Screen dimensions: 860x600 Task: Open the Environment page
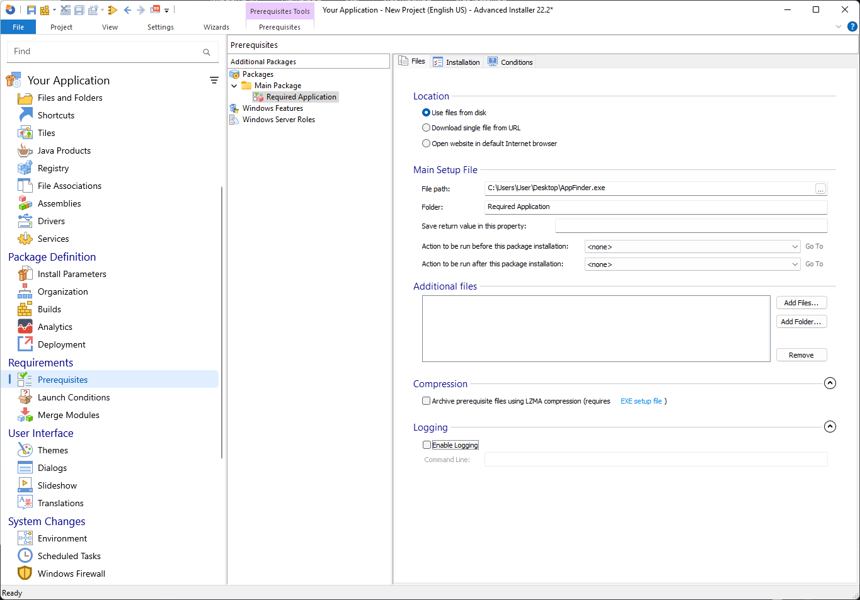(62, 538)
